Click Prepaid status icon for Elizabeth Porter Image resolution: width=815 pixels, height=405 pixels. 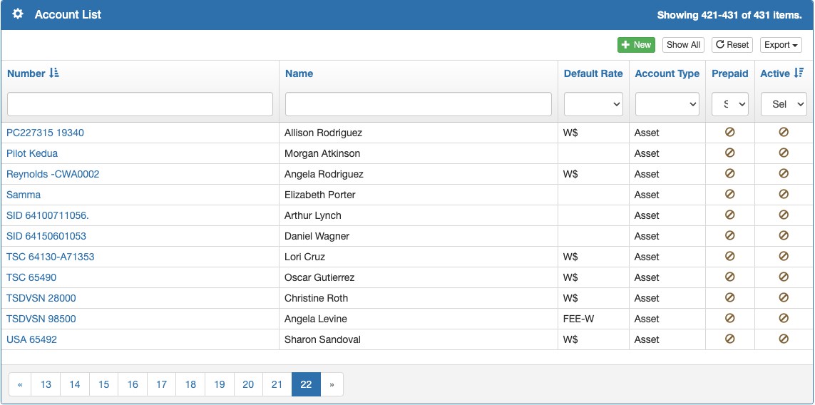click(729, 194)
